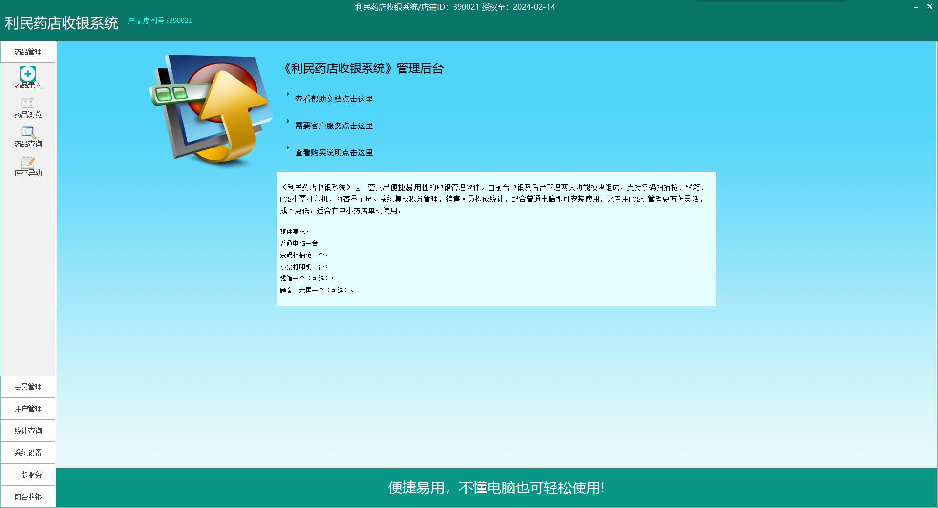Click the 需要客户服务点击这里 link
This screenshot has height=508, width=938.
[x=334, y=126]
